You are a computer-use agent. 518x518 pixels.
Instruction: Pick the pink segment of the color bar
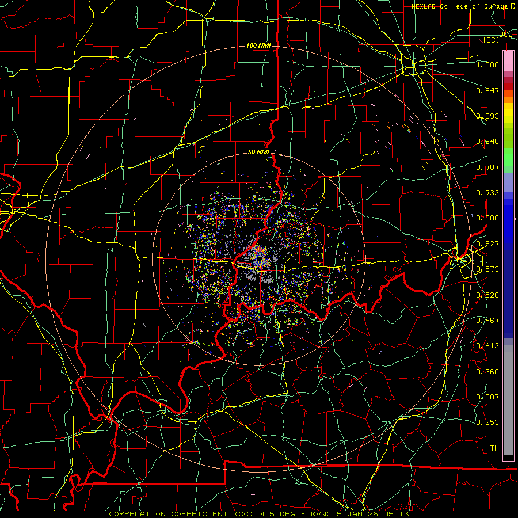pos(508,62)
